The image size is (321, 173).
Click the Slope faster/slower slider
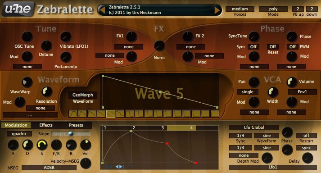pos(71,134)
